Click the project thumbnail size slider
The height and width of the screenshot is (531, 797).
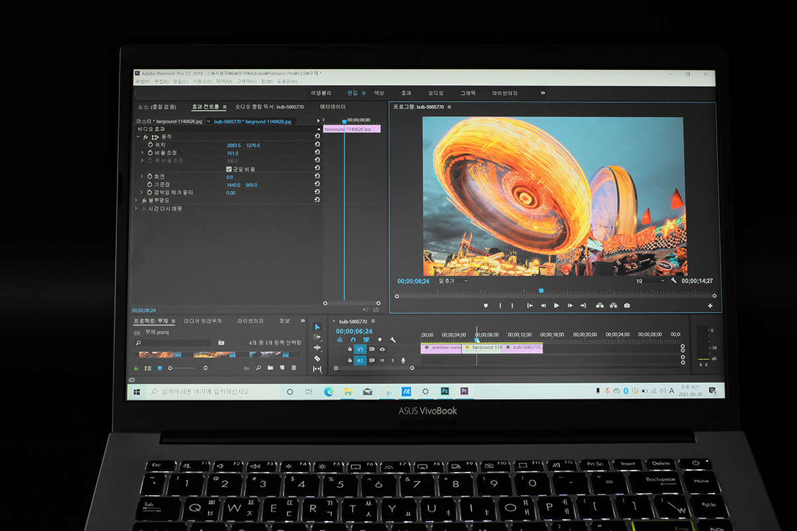pos(183,368)
